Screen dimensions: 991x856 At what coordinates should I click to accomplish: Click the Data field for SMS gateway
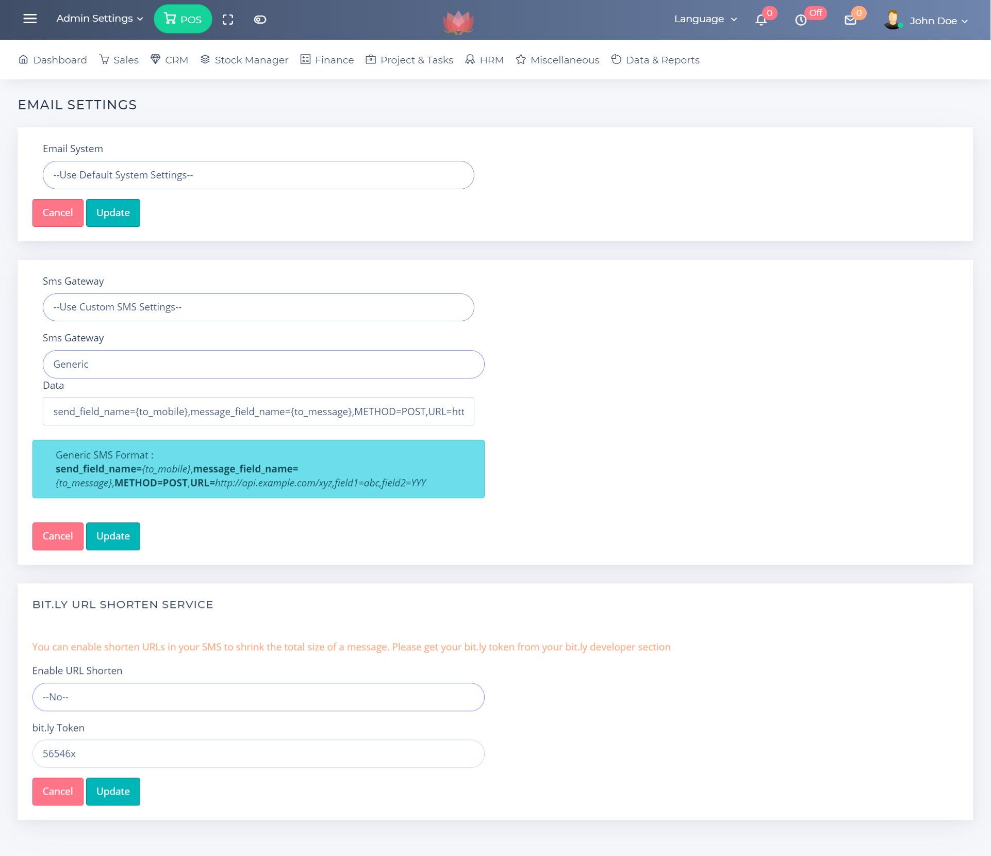pos(258,411)
